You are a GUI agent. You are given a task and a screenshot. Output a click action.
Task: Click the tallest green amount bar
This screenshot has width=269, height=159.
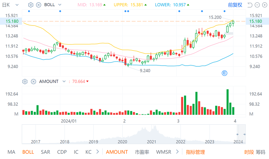click(227, 102)
